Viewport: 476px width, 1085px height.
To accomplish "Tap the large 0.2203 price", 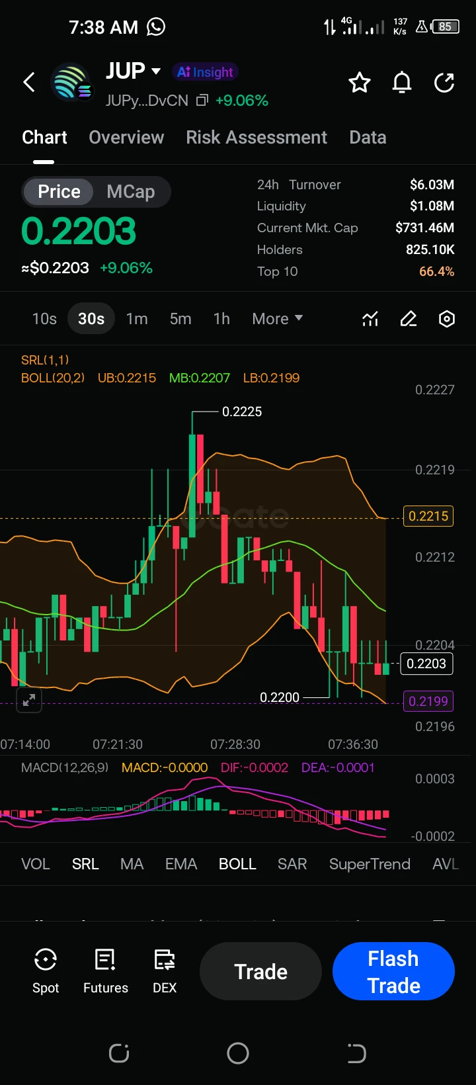I will point(79,231).
